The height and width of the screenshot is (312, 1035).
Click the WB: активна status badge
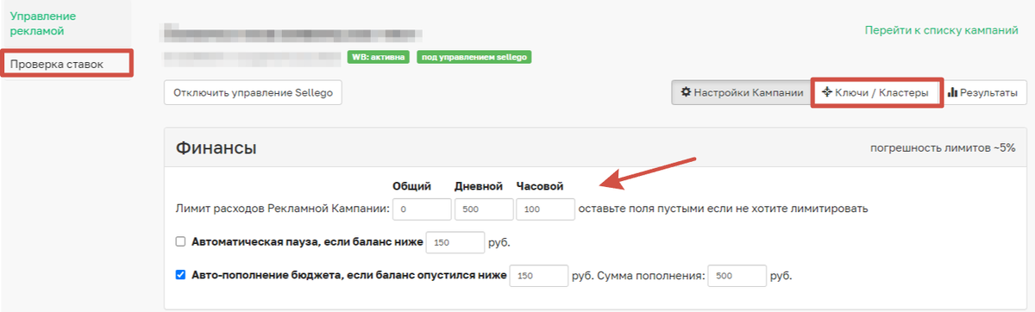click(378, 58)
